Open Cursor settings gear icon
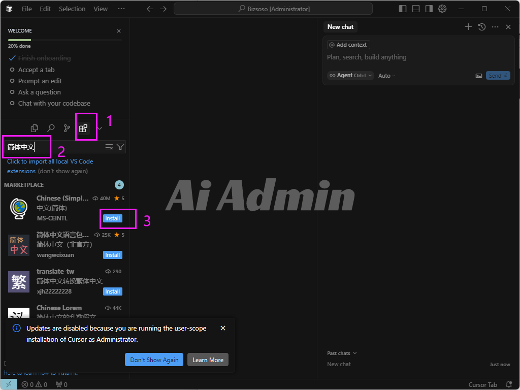 [442, 9]
